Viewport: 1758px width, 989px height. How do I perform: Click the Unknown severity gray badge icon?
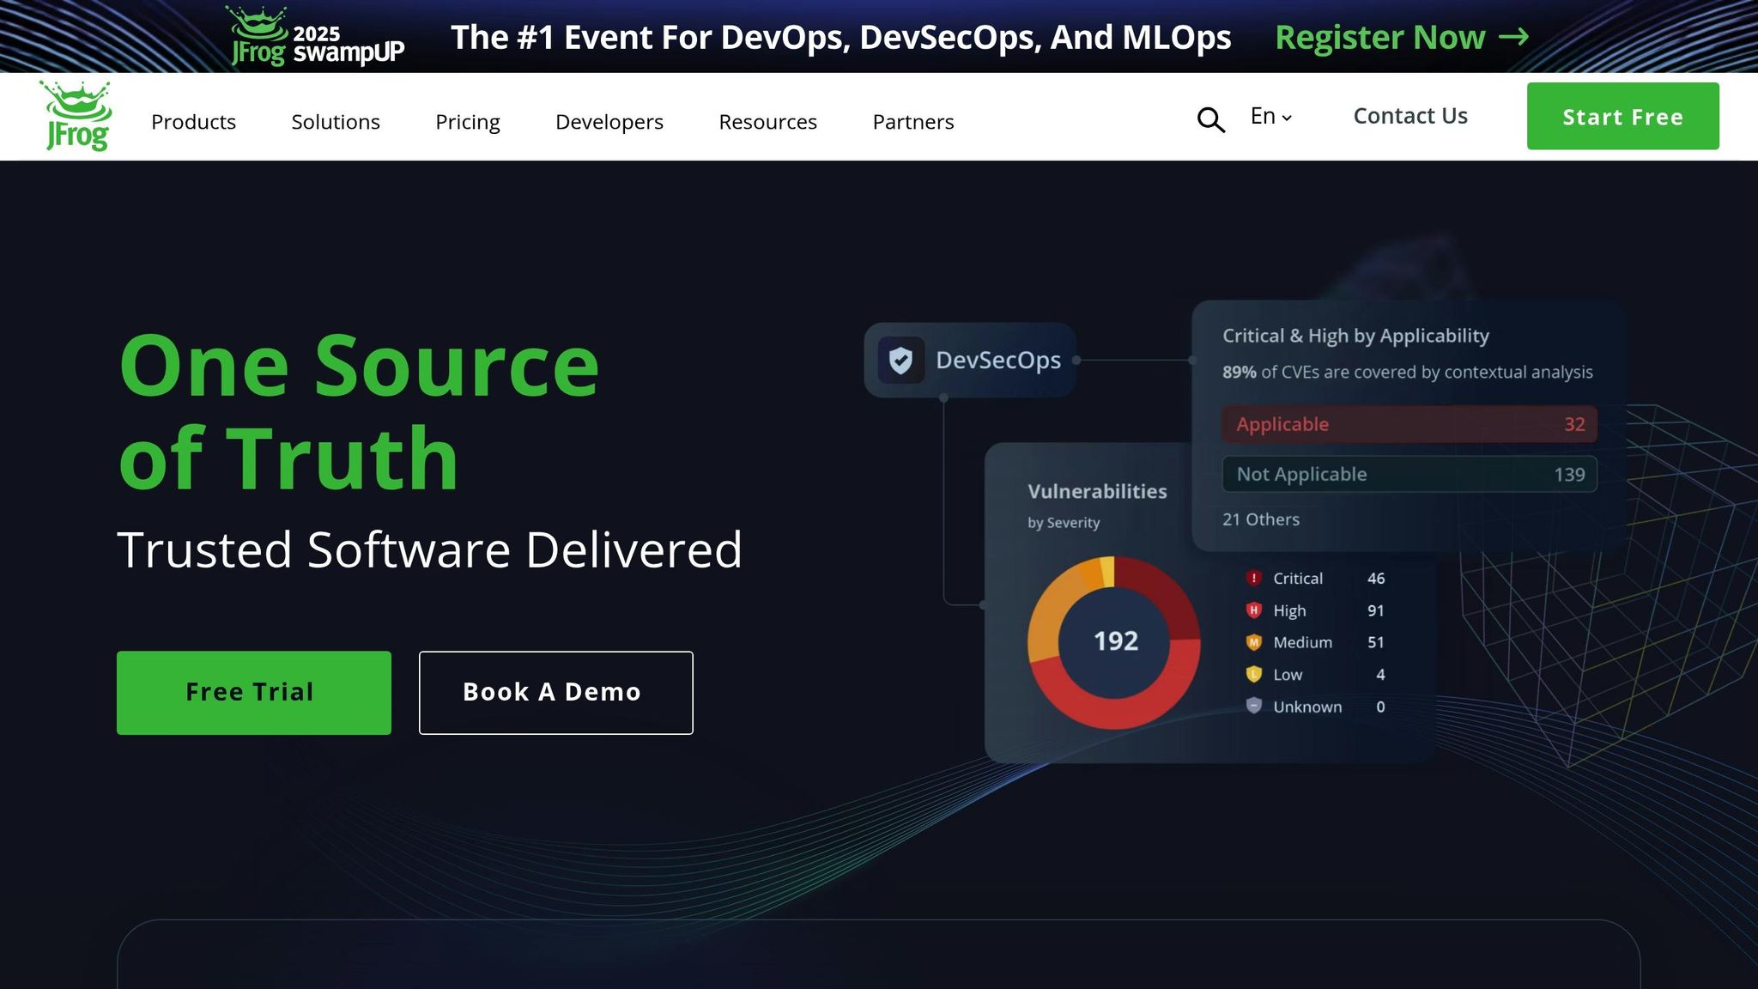coord(1253,706)
